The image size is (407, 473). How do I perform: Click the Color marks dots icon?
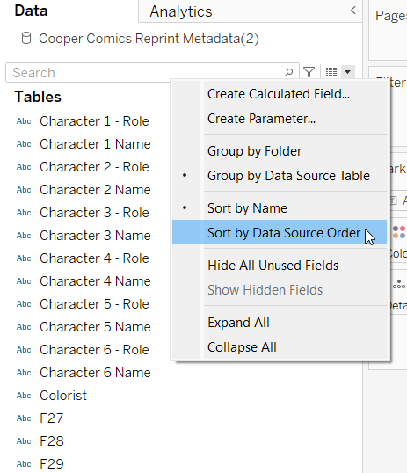tap(399, 232)
